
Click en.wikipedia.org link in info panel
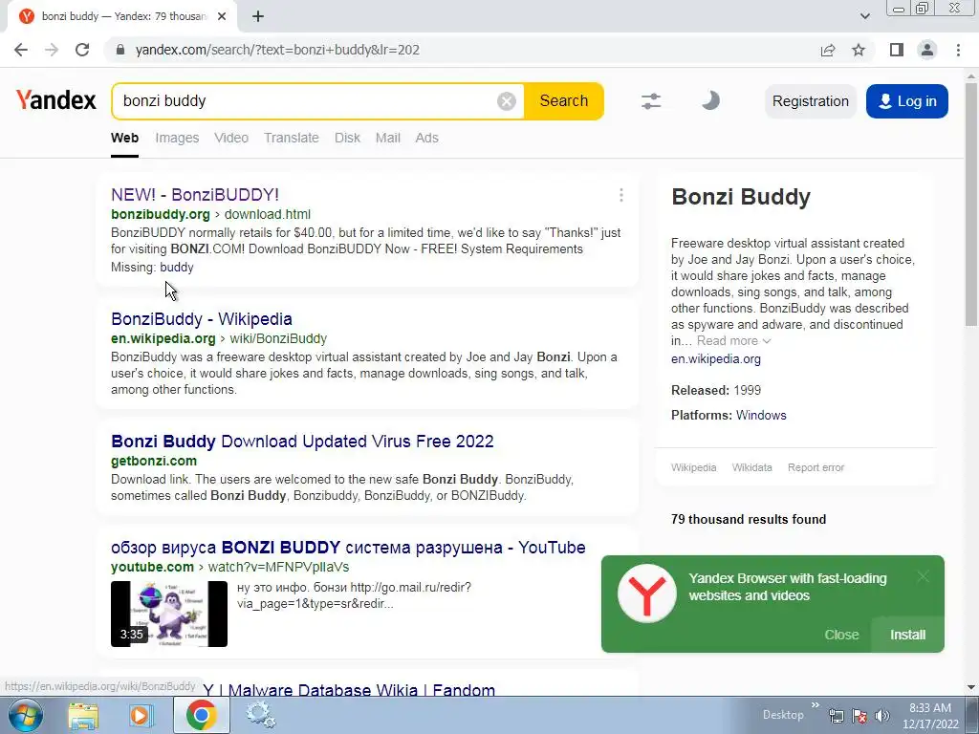(x=715, y=359)
